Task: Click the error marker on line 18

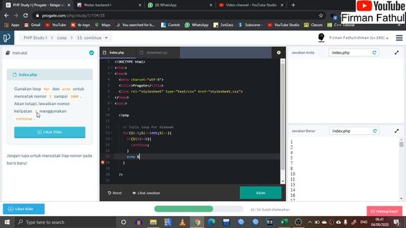Action: pyautogui.click(x=103, y=162)
